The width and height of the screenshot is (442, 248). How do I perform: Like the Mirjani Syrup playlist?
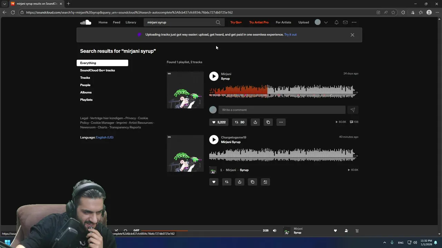214,182
